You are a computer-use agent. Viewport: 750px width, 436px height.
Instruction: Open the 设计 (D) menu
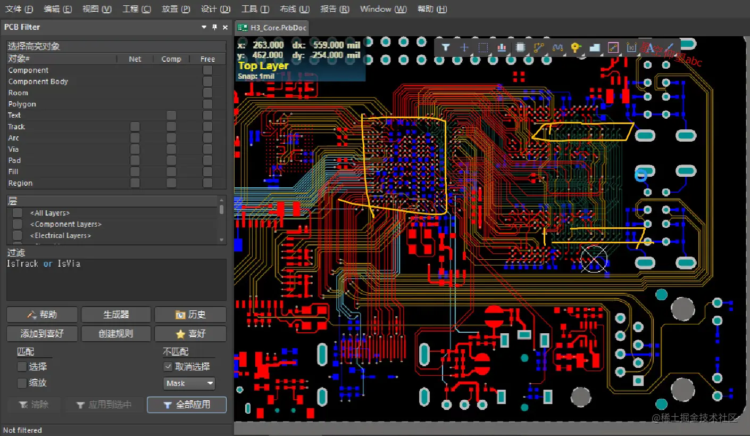[x=216, y=9]
